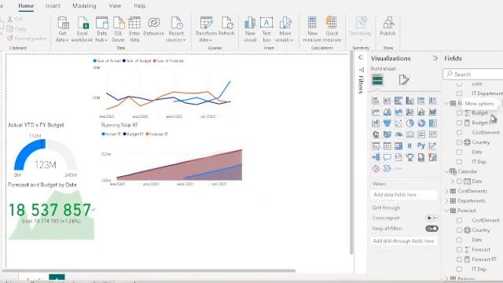Image resolution: width=503 pixels, height=283 pixels.
Task: Open the Help tab
Action: click(140, 6)
